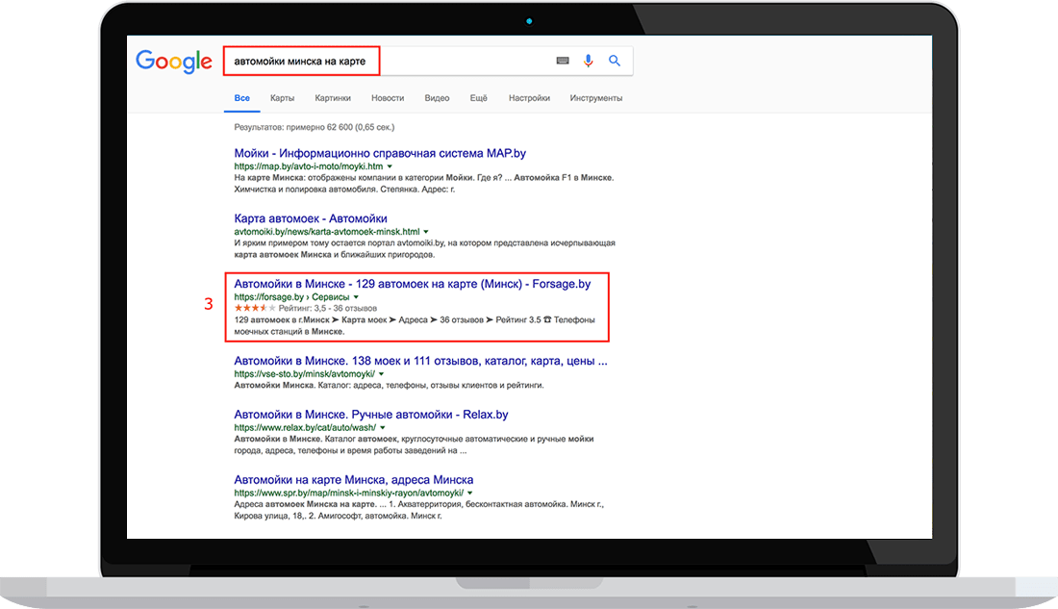Start voice search with the microphone icon

(589, 61)
